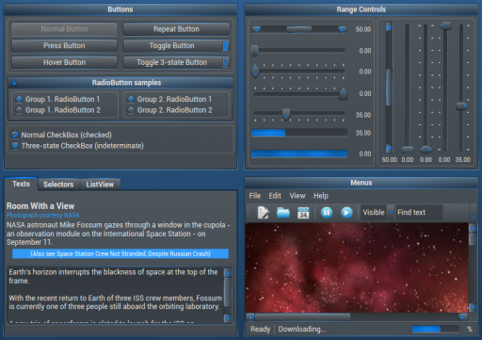Open the Photograph courtesy NASA link
Viewport: 482px width, 340px height.
click(43, 215)
